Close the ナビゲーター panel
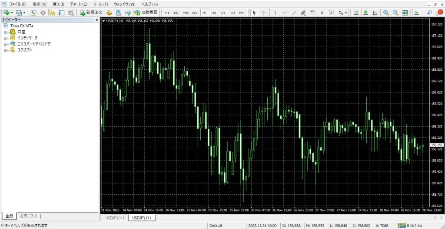Image resolution: width=445 pixels, height=229 pixels. tap(97, 20)
